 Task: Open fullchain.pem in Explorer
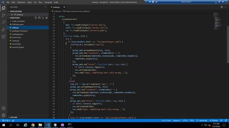click(x=18, y=25)
